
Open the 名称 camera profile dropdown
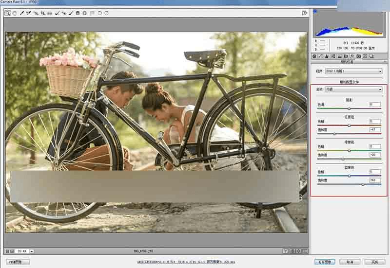[352, 89]
